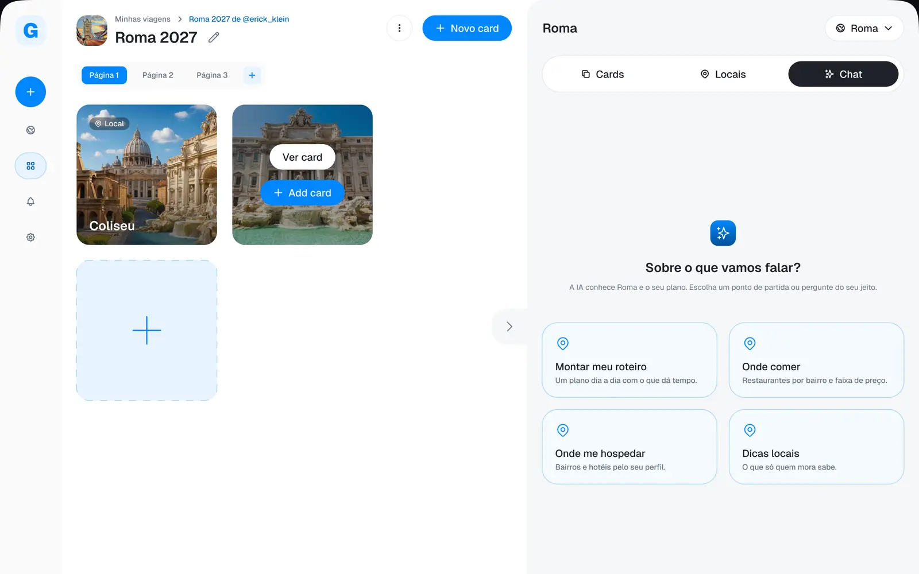Open the Roma destination dropdown

pos(864,28)
